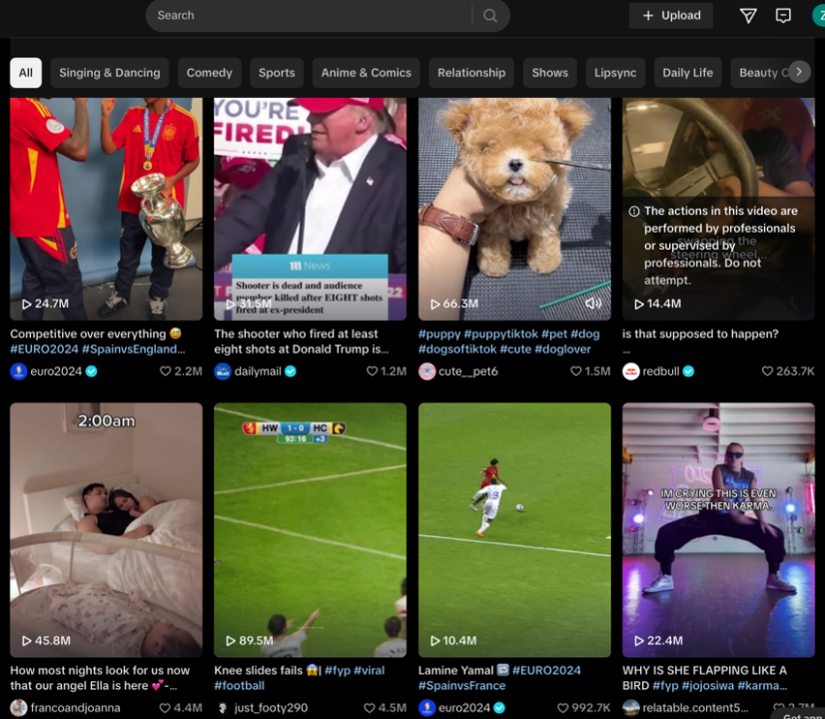The height and width of the screenshot is (719, 825).
Task: Open the dailymail profile avatar
Action: 223,371
